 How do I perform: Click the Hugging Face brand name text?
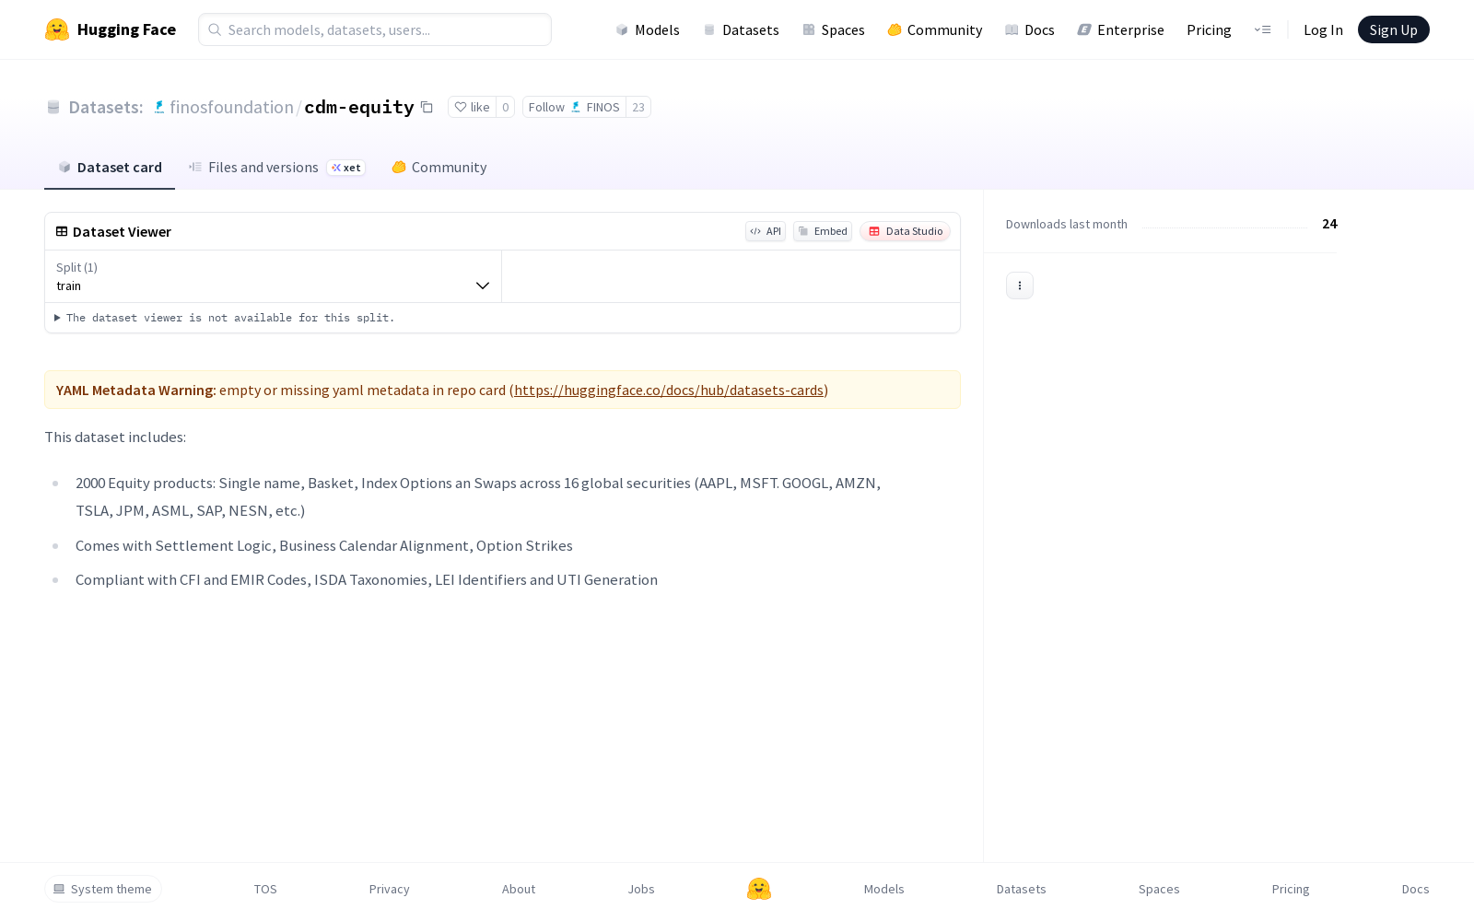click(126, 29)
